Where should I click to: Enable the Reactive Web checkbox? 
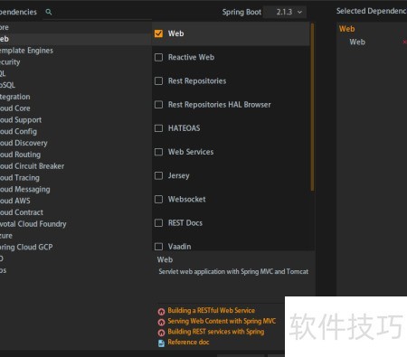click(x=158, y=57)
